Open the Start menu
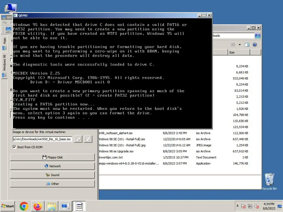The width and height of the screenshot is (283, 212). click(x=7, y=206)
